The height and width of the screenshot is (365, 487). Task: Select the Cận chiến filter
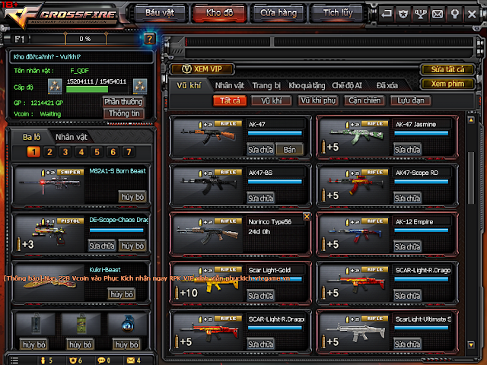point(364,101)
